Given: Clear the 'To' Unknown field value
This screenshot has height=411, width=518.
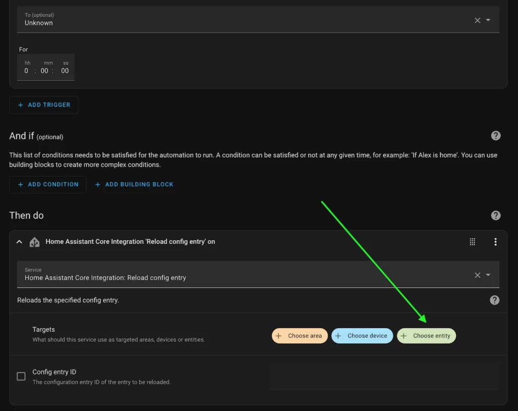Looking at the screenshot, I should 477,20.
